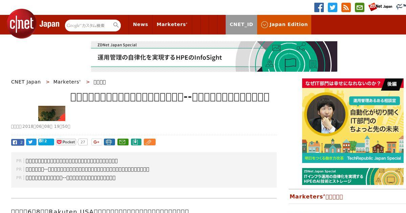The height and width of the screenshot is (213, 406).
Task: Save the article to Pocket
Action: (66, 142)
